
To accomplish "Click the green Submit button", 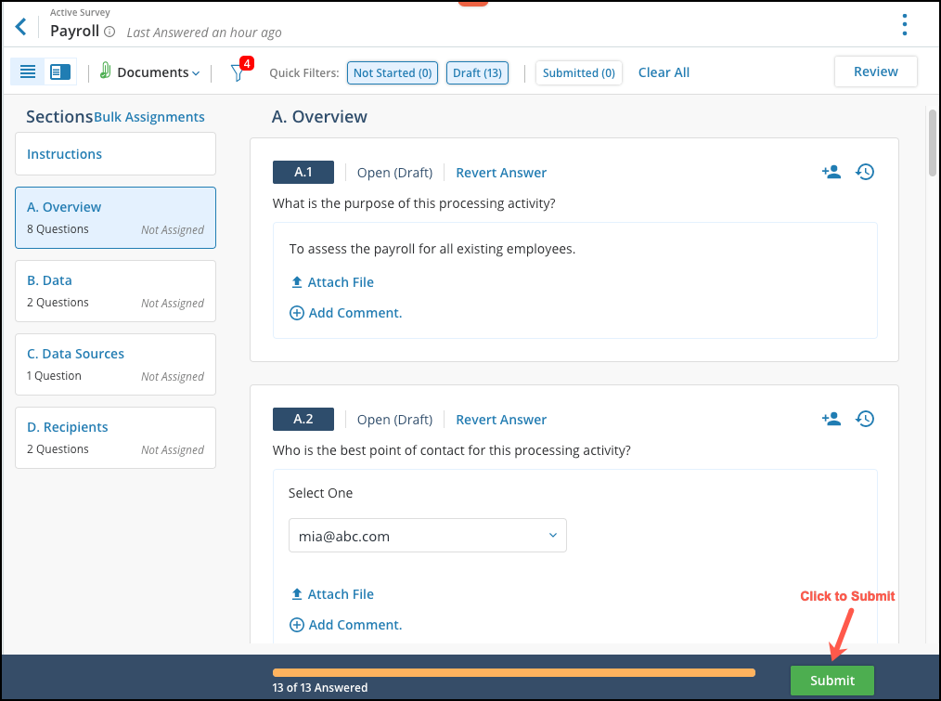I will pos(831,681).
